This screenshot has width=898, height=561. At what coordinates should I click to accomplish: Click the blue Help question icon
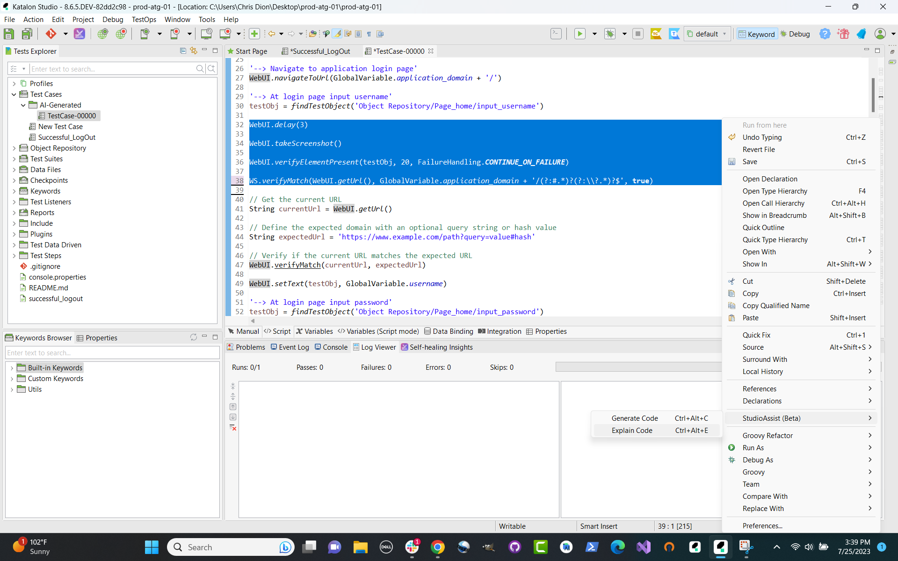coord(825,34)
